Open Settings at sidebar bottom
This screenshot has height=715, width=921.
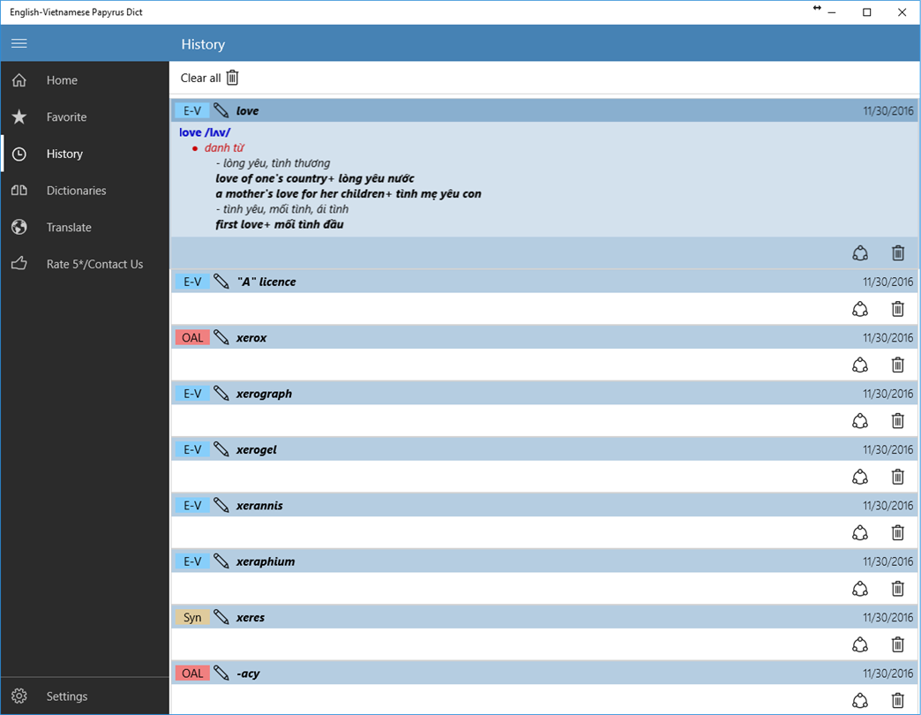click(x=85, y=696)
